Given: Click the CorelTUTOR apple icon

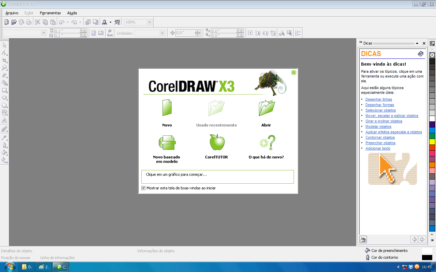Looking at the screenshot, I should click(217, 142).
